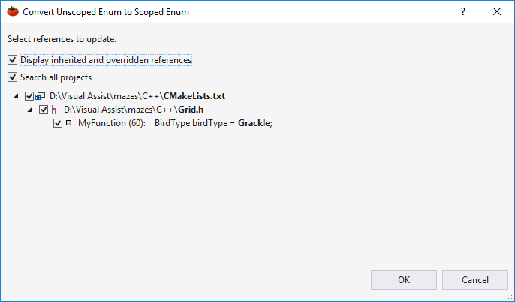515x302 pixels.
Task: Select the MyFunction (60) Grackle reference line
Action: pos(174,123)
